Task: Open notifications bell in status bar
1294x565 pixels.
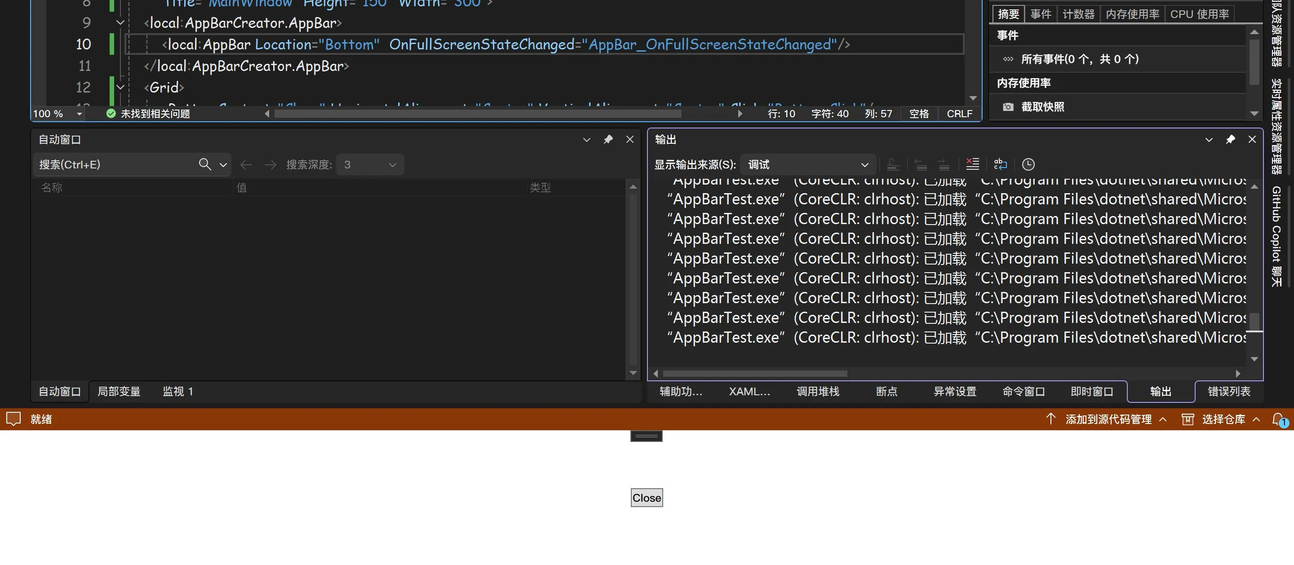Action: 1278,419
